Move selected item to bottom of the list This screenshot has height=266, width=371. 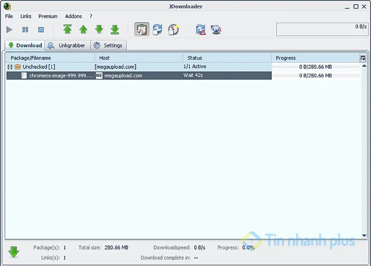click(x=115, y=29)
